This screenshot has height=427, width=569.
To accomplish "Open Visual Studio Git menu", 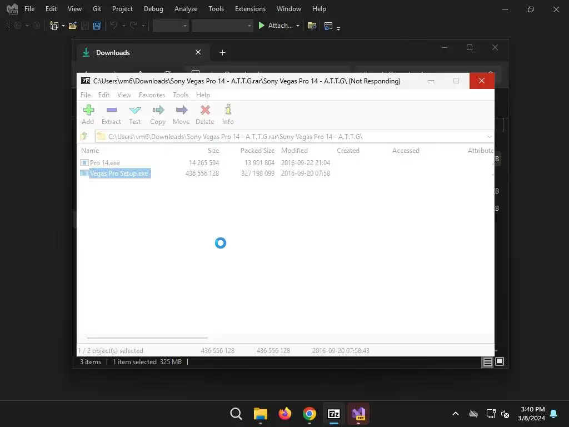I will pos(97,9).
